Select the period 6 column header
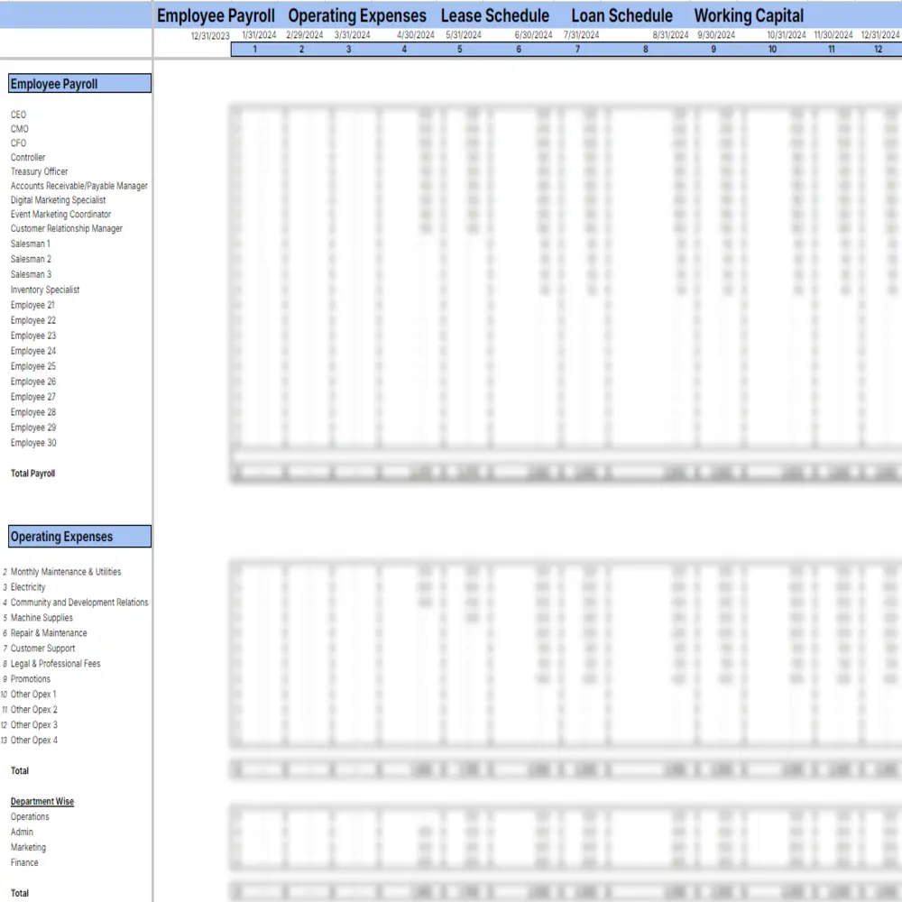This screenshot has width=902, height=902. point(518,49)
